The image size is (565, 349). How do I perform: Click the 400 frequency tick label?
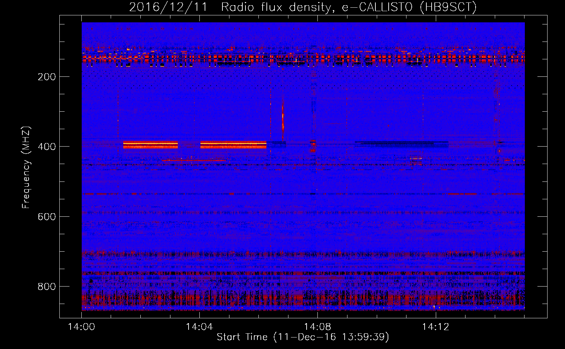[47, 147]
